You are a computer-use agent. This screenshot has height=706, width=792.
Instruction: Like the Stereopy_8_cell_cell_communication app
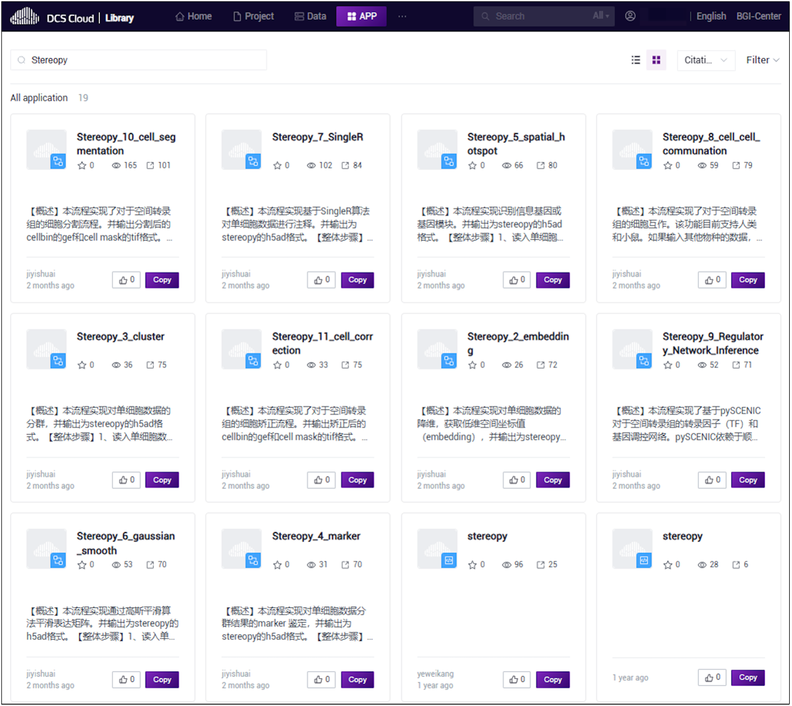tap(712, 280)
